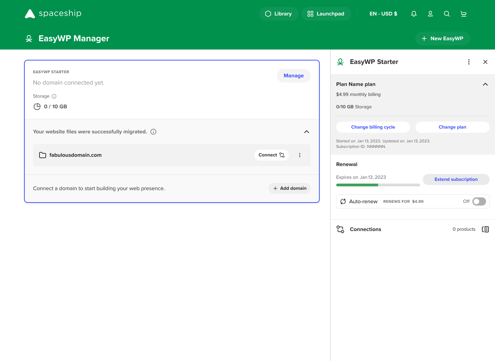The width and height of the screenshot is (495, 361).
Task: Open the notifications bell
Action: [x=414, y=14]
